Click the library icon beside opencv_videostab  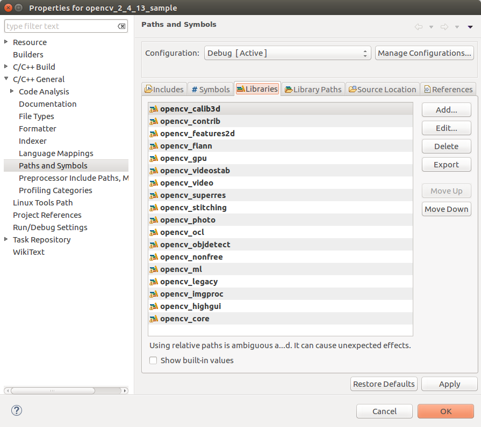(x=154, y=171)
